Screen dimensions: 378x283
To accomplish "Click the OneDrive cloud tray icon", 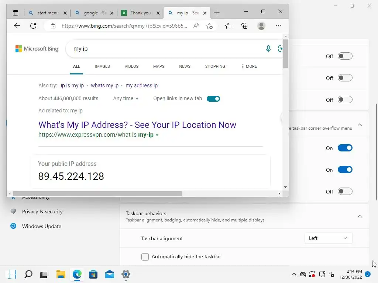I will coord(303,274).
